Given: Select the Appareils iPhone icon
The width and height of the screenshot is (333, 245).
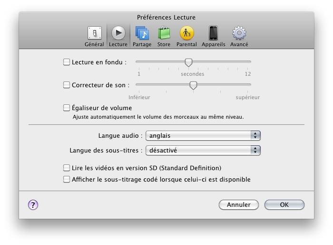Looking at the screenshot, I should pyautogui.click(x=213, y=34).
